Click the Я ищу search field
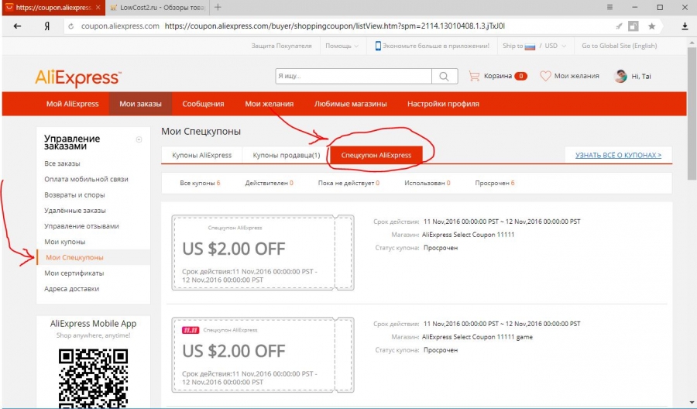The image size is (697, 409). (353, 76)
